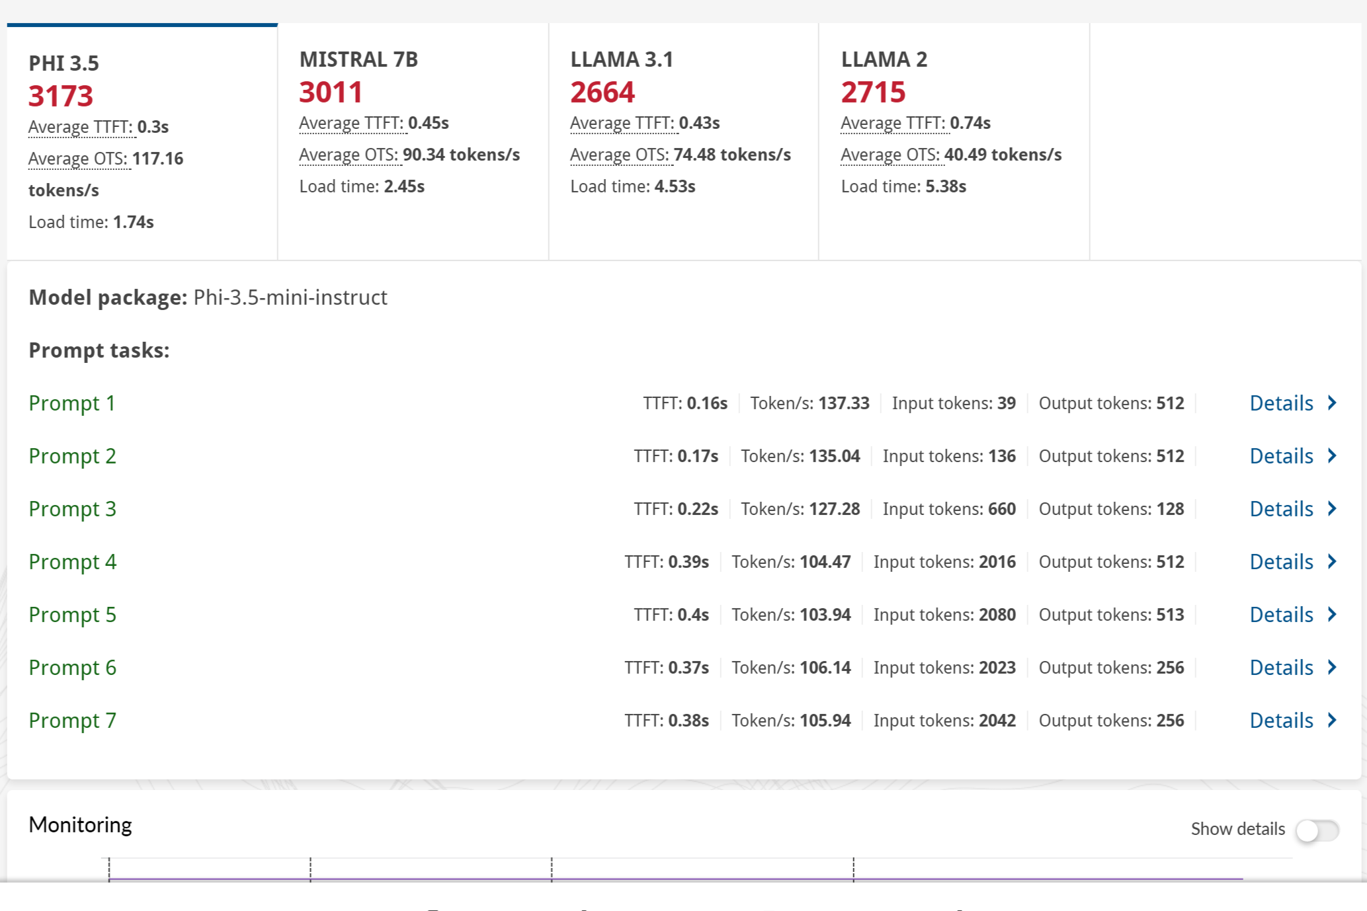Click Details link for Prompt 4
1367x911 pixels.
point(1281,562)
